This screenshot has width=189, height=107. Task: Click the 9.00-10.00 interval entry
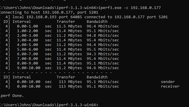[29, 68]
